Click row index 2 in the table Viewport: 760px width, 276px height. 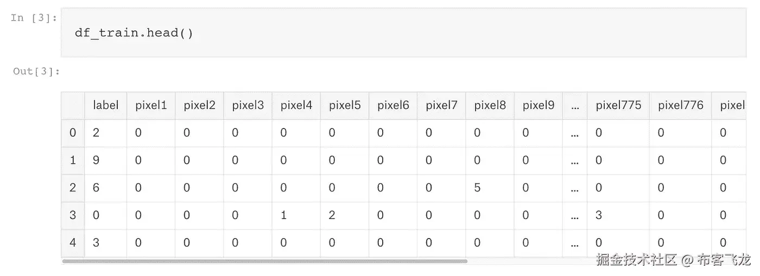73,188
